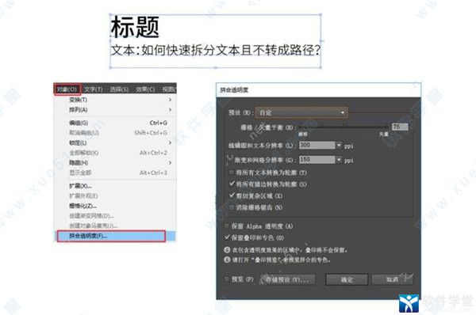Viewport: 476px width, 315px height.
Task: Click the raster/vector balance slider track
Action: [344, 127]
